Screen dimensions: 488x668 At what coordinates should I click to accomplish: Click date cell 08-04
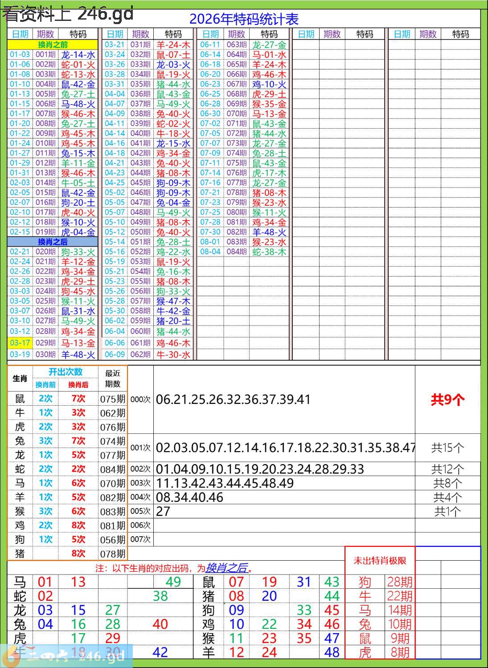tap(210, 252)
